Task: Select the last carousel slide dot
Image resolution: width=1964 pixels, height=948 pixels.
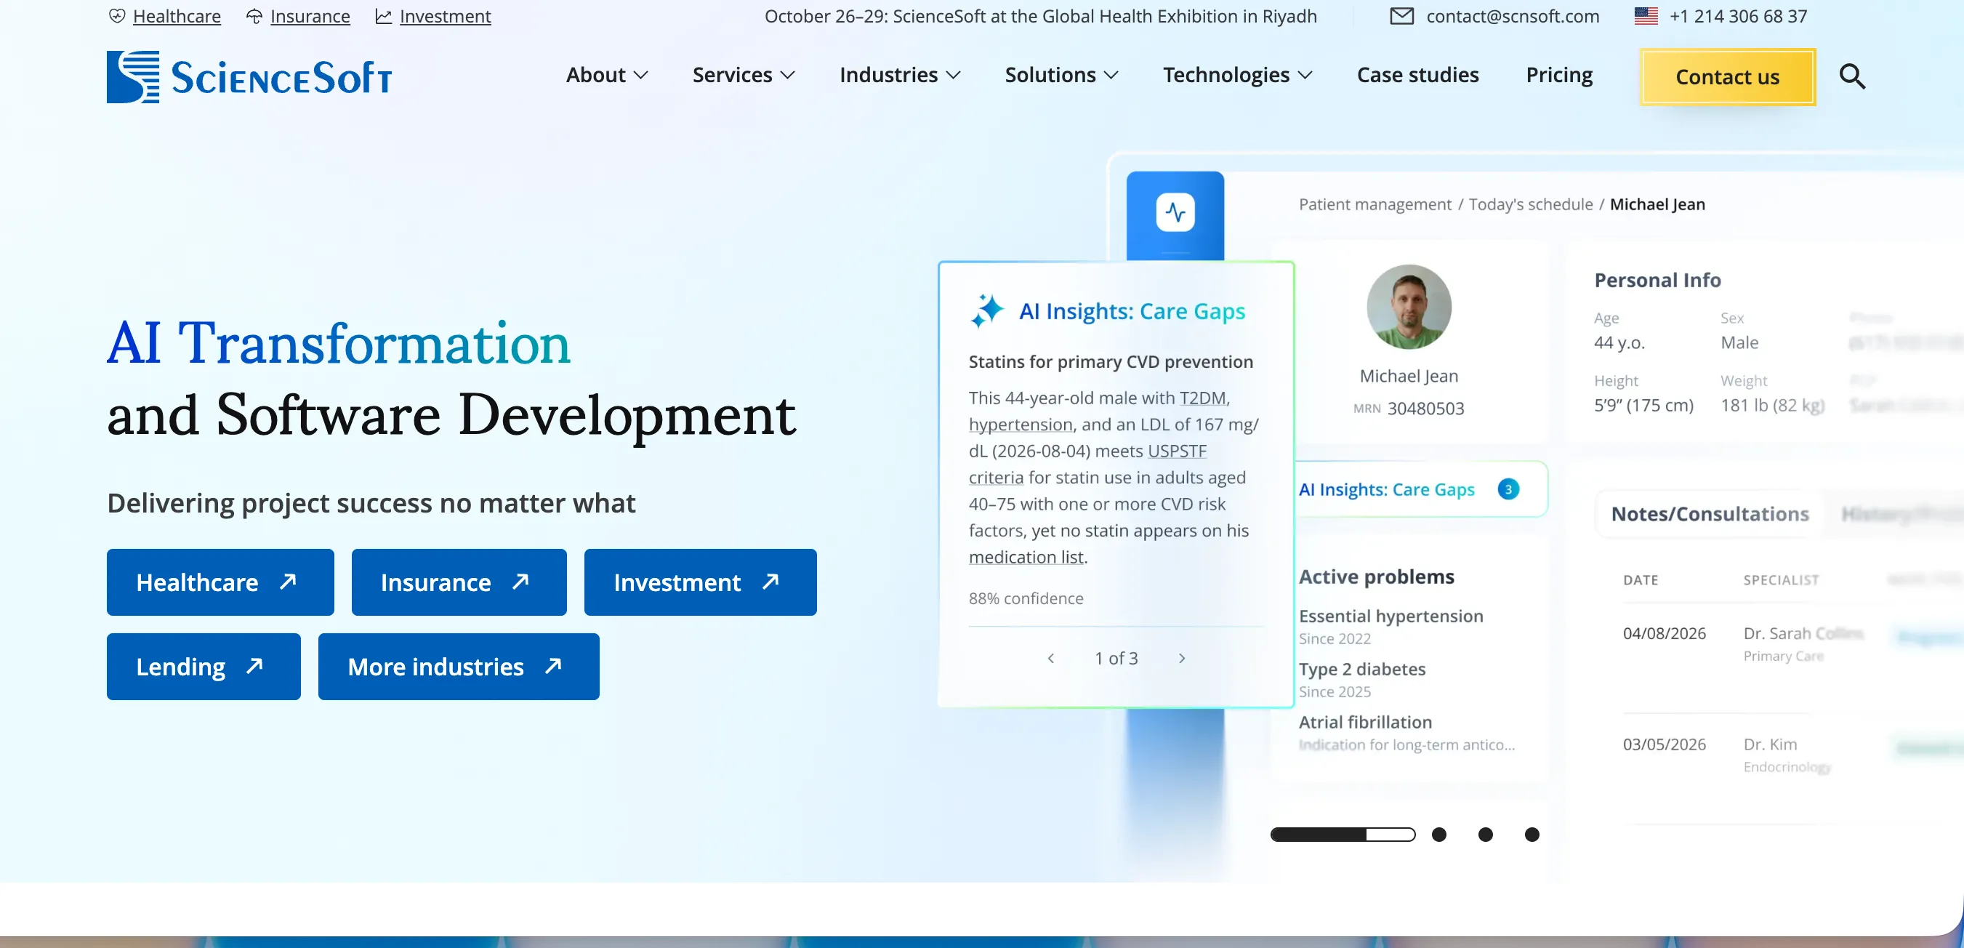Action: click(1532, 835)
